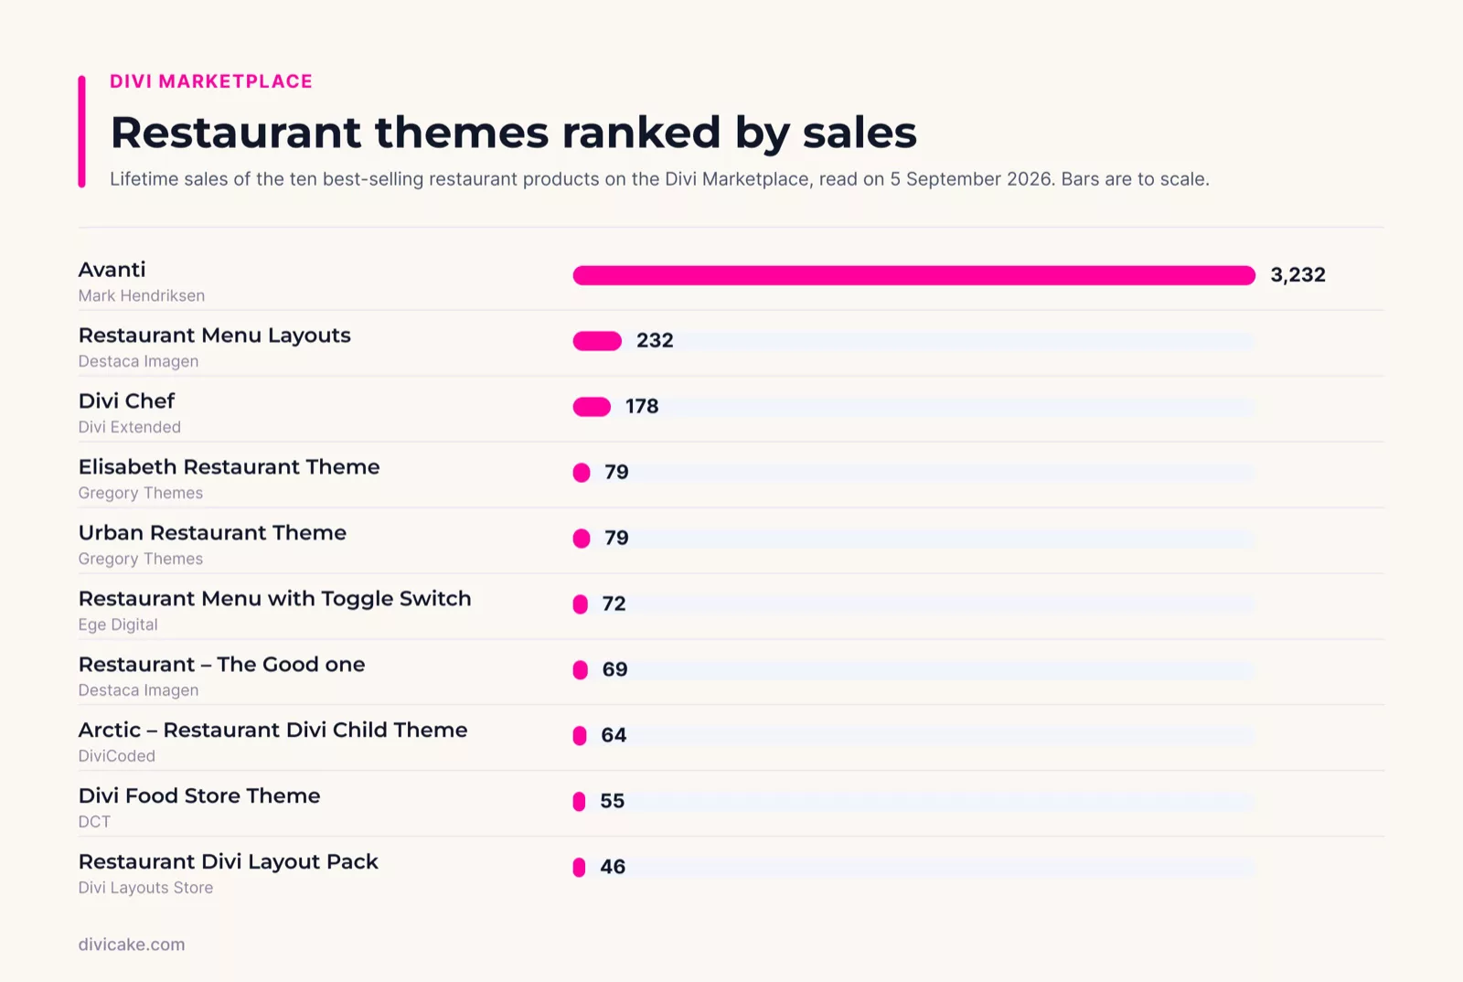
Task: Select Restaurant Menu Layouts title
Action: (x=215, y=336)
